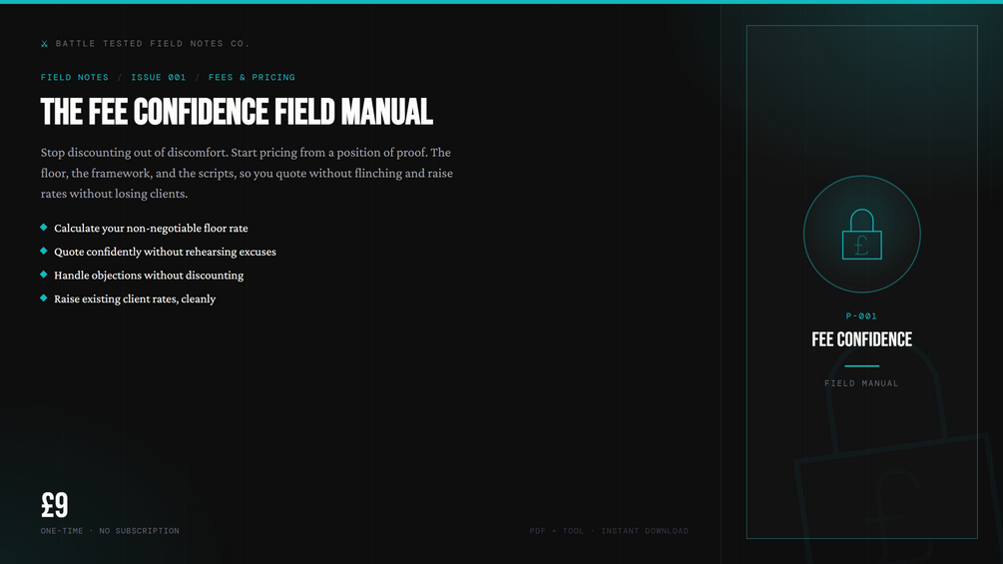Click 'Raise existing client rates, cleanly' text

(135, 299)
